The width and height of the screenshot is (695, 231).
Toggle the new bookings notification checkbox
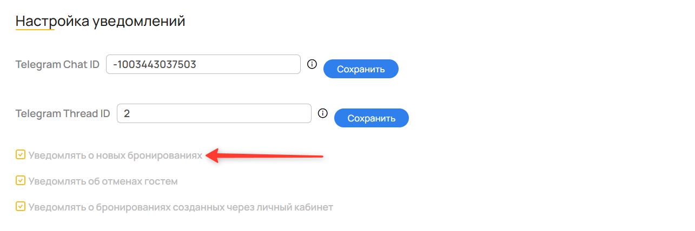(21, 155)
